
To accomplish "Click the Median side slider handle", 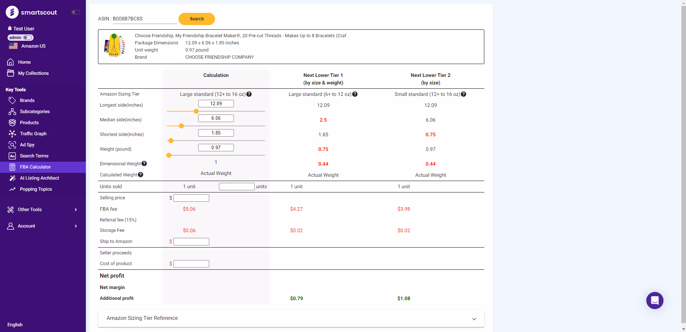I will tap(181, 126).
